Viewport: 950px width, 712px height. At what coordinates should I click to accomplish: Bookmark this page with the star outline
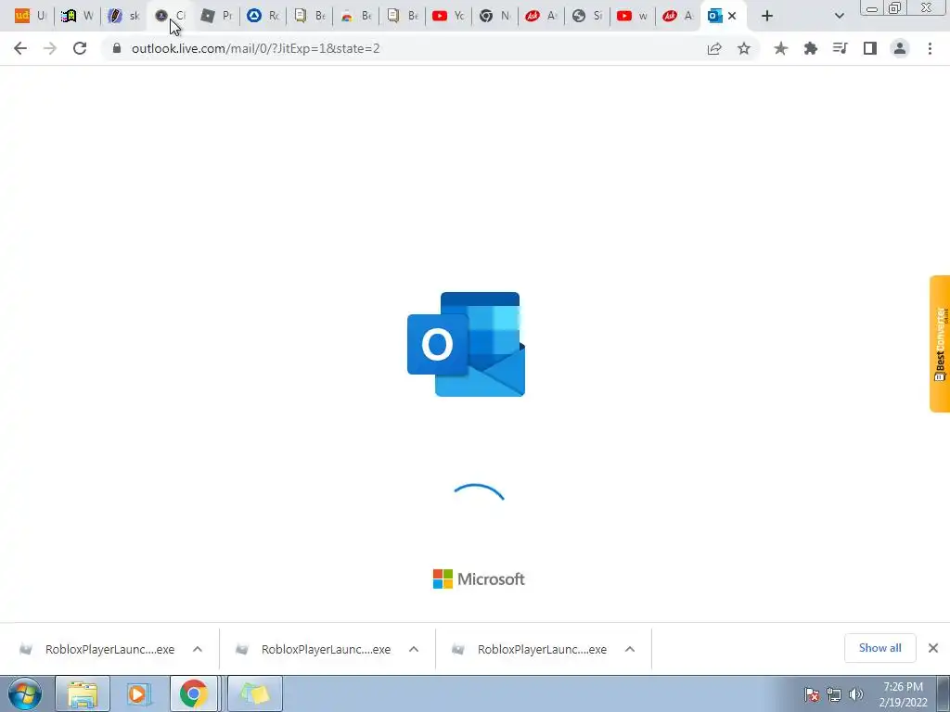[744, 48]
